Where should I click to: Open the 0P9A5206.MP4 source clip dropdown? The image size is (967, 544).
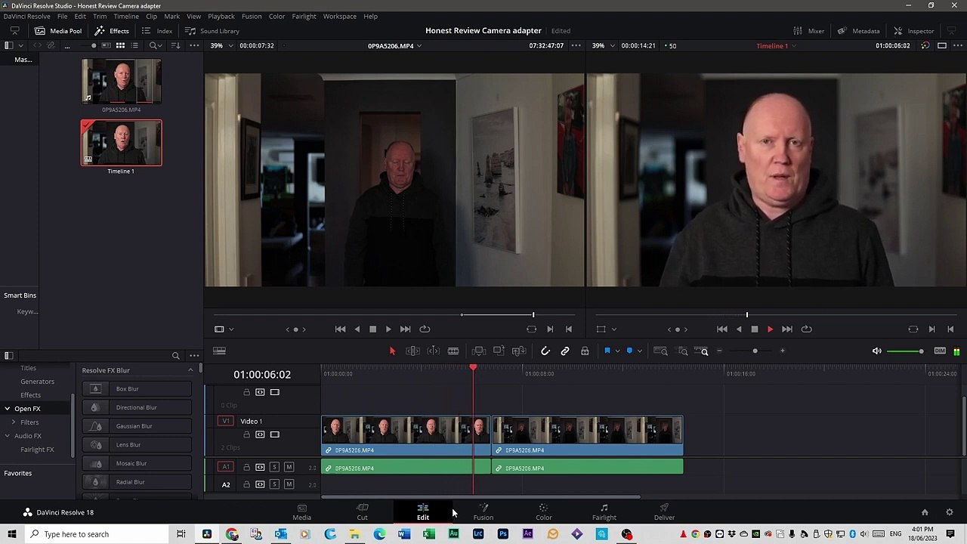[394, 45]
